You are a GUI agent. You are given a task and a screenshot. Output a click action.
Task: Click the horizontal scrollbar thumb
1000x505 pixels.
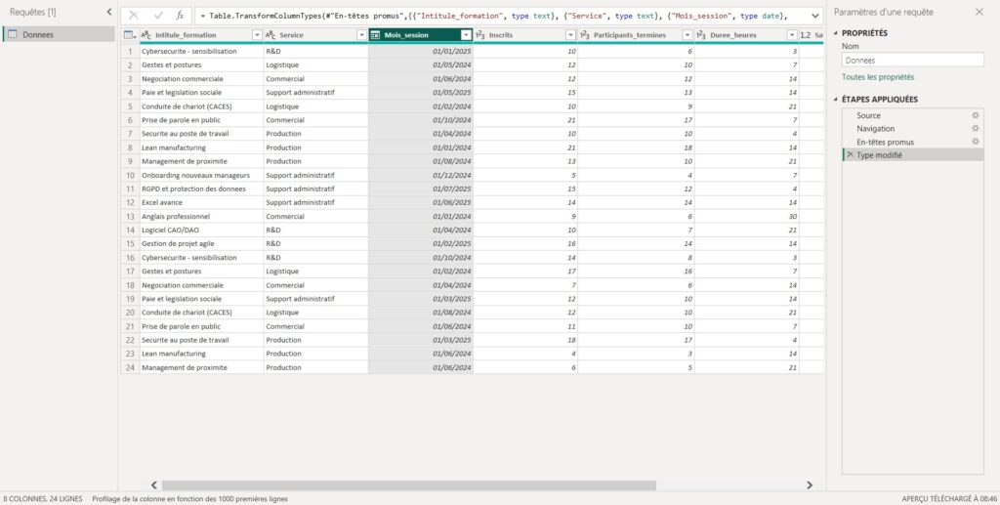tap(409, 485)
